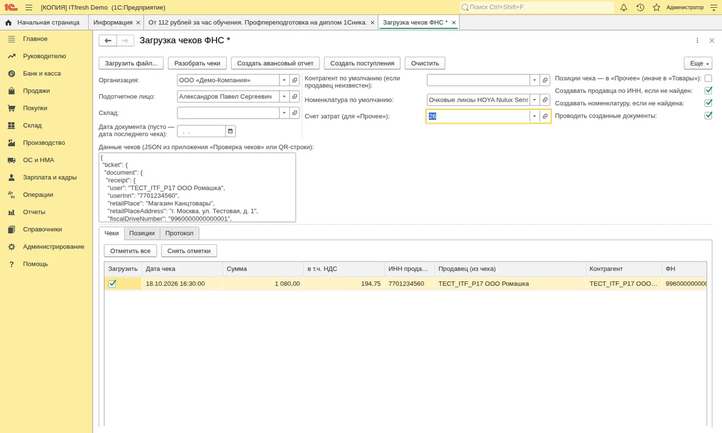Click in the Данные чеков JSON text area

(197, 187)
